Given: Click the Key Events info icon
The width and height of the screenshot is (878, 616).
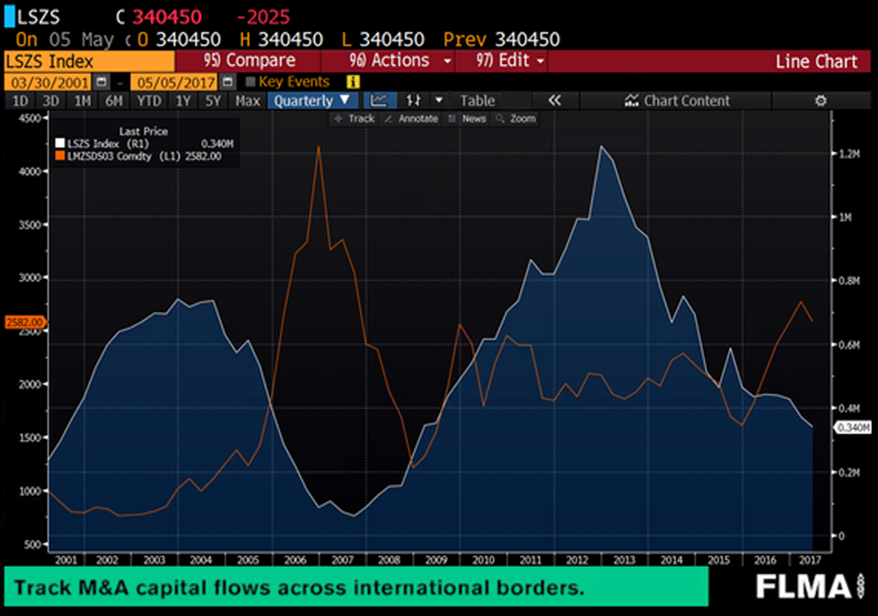Looking at the screenshot, I should tap(353, 82).
